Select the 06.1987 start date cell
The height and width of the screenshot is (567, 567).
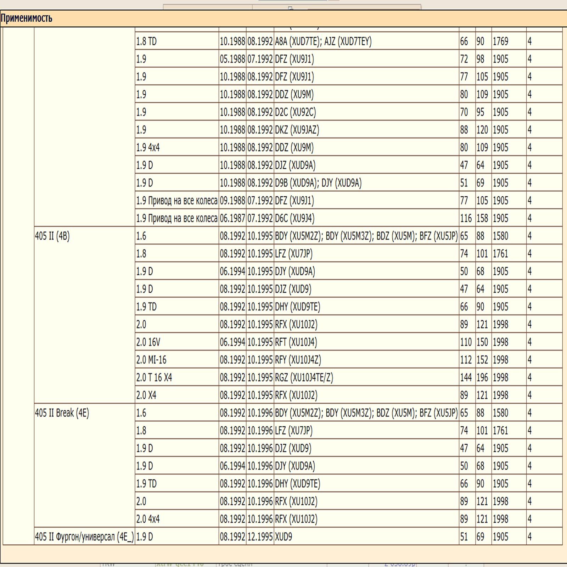coord(232,218)
